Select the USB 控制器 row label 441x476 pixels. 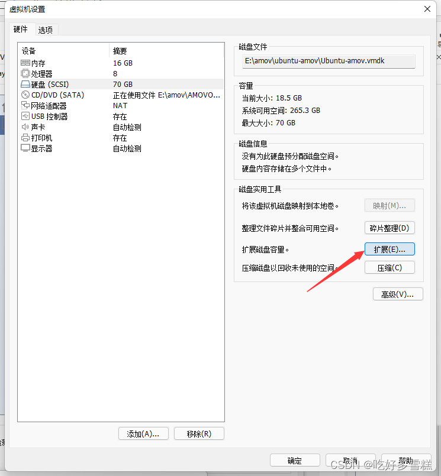50,116
